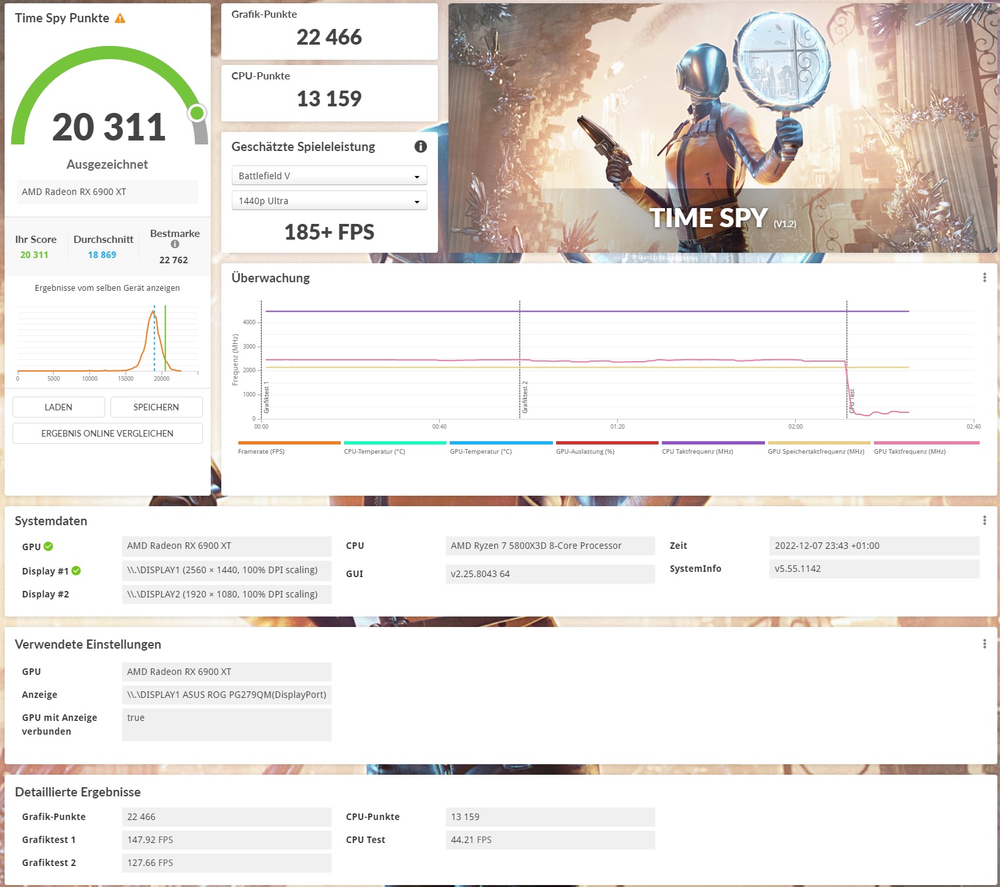Toggle CPU Taktfrequenz (MHz) legend entry
1000x887 pixels.
tap(713, 448)
